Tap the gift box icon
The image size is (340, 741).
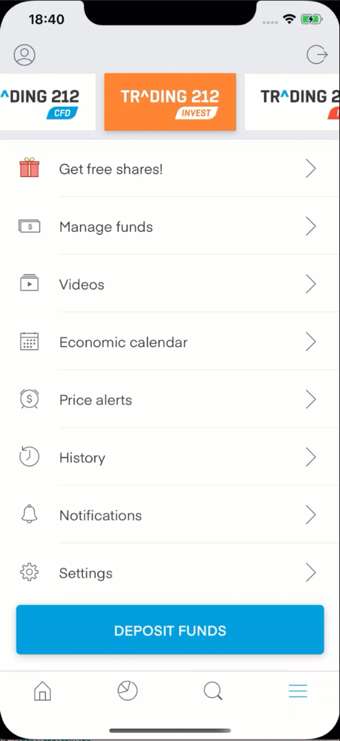pyautogui.click(x=29, y=168)
